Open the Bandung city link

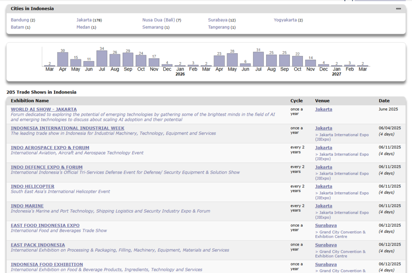[x=20, y=20]
